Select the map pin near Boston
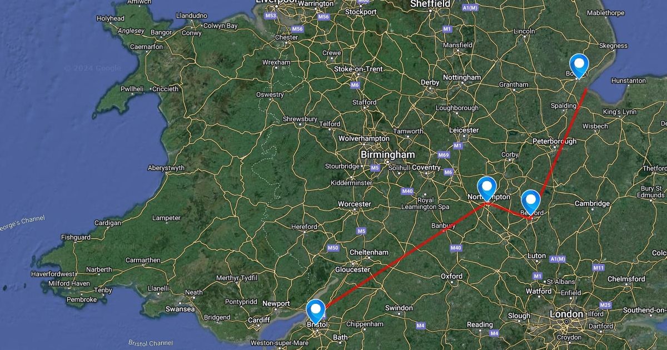This screenshot has width=667, height=350. coord(579,66)
